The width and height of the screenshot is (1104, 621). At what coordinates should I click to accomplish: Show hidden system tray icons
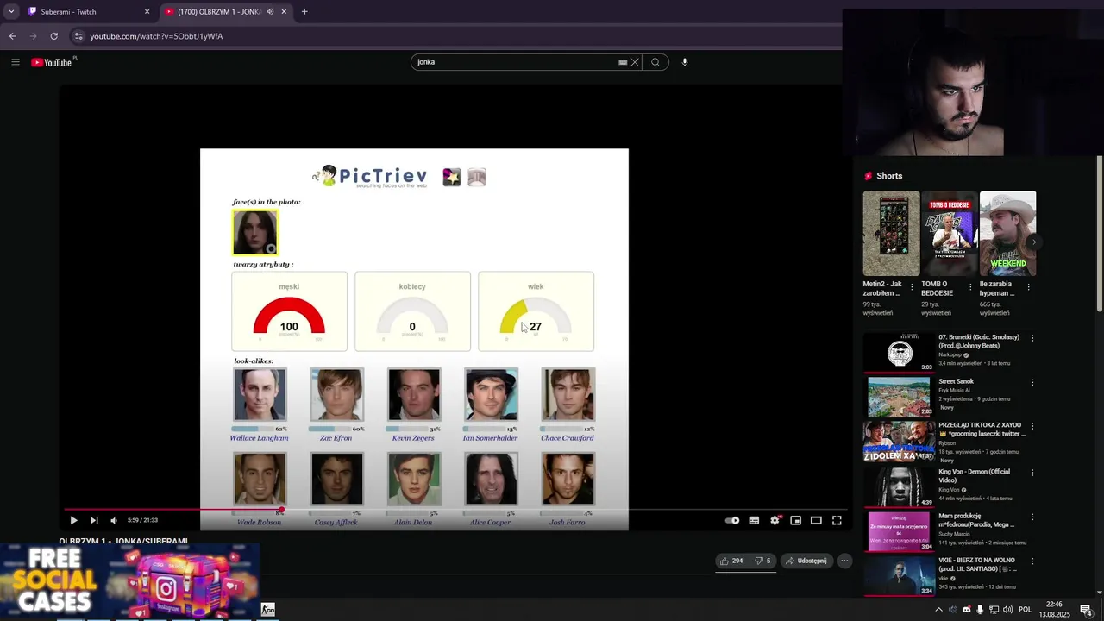(x=938, y=610)
